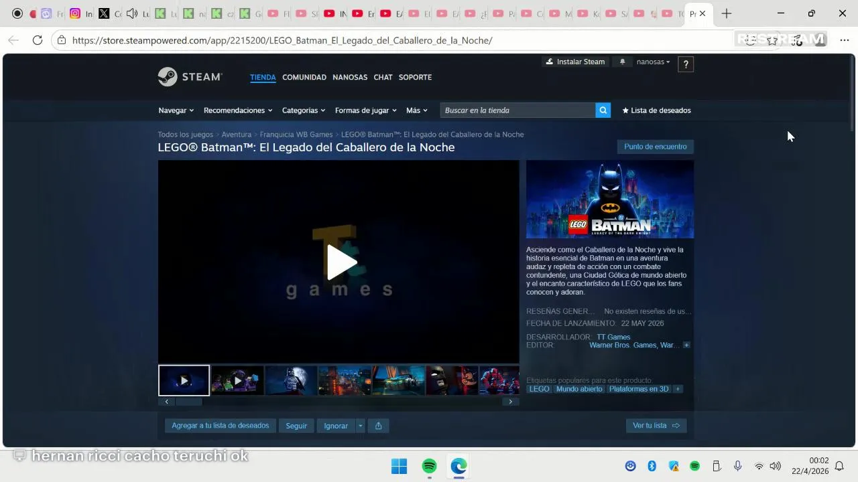Click the Mundo abierto tag
Image resolution: width=858 pixels, height=482 pixels.
pos(579,389)
